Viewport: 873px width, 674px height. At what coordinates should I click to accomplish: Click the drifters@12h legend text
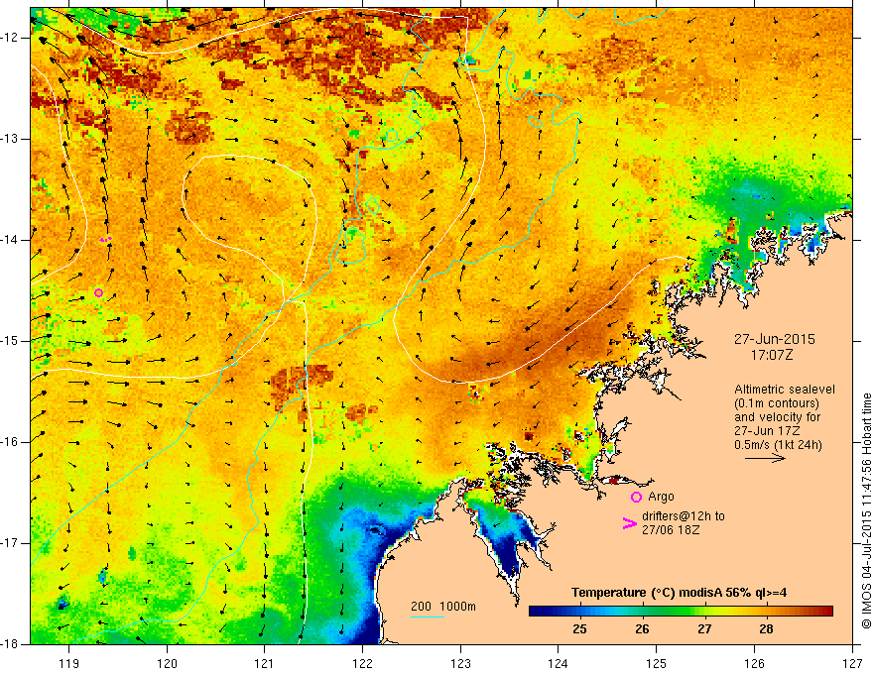click(684, 522)
